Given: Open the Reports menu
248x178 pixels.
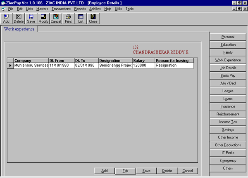Looking at the screenshot, I should pyautogui.click(x=80, y=9).
